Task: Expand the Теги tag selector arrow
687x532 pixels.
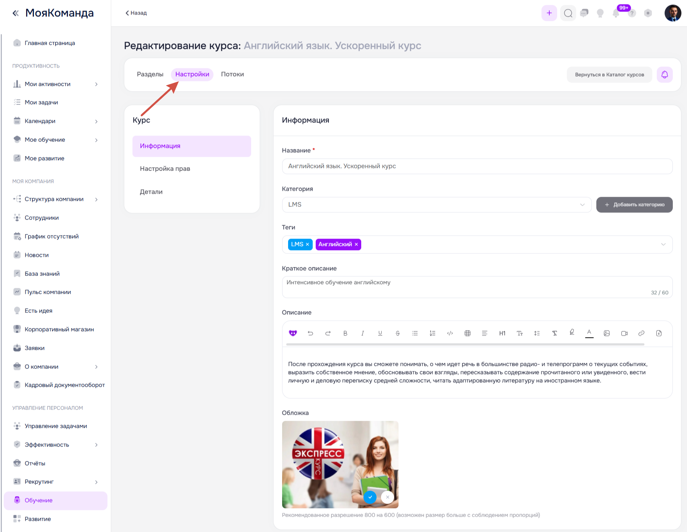Action: pos(663,245)
